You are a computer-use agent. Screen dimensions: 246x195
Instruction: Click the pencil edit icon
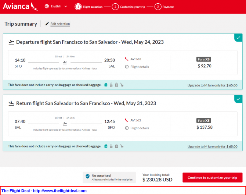[x=47, y=24]
